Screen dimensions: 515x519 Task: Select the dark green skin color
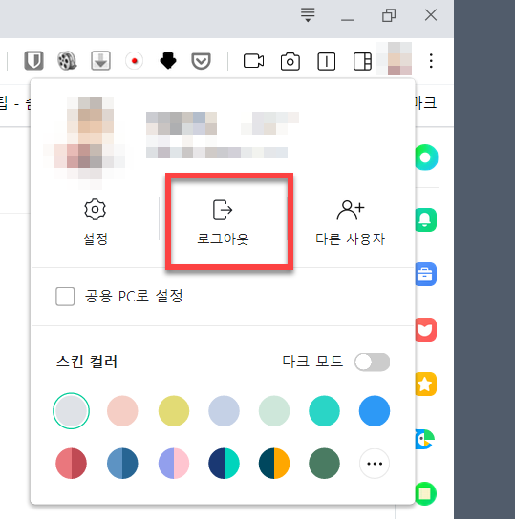click(324, 464)
